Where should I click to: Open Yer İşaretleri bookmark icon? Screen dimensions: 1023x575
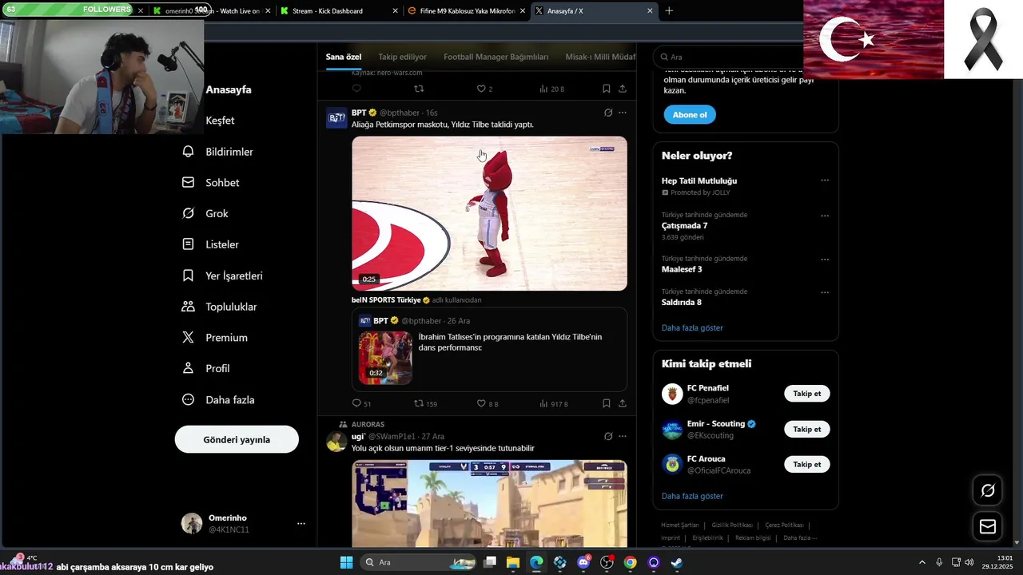(188, 276)
